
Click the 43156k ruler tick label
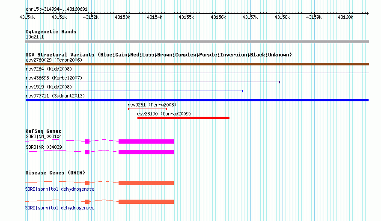point(218,17)
